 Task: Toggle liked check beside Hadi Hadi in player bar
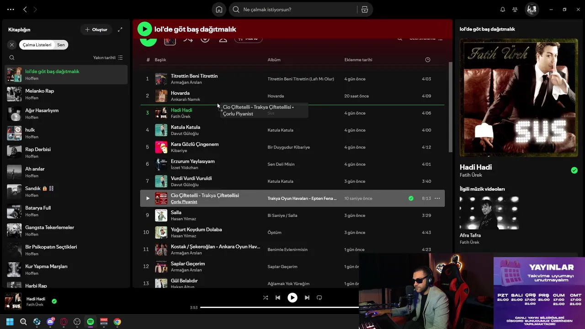pos(54,302)
